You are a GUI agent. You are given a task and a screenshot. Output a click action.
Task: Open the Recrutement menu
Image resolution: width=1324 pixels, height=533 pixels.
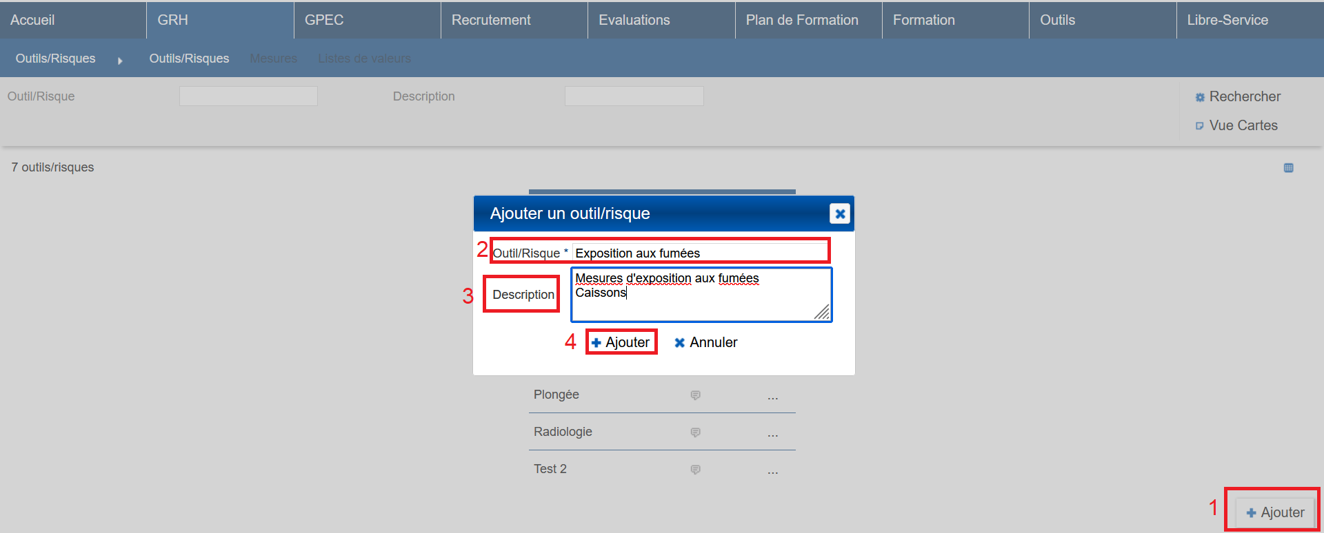pos(491,20)
